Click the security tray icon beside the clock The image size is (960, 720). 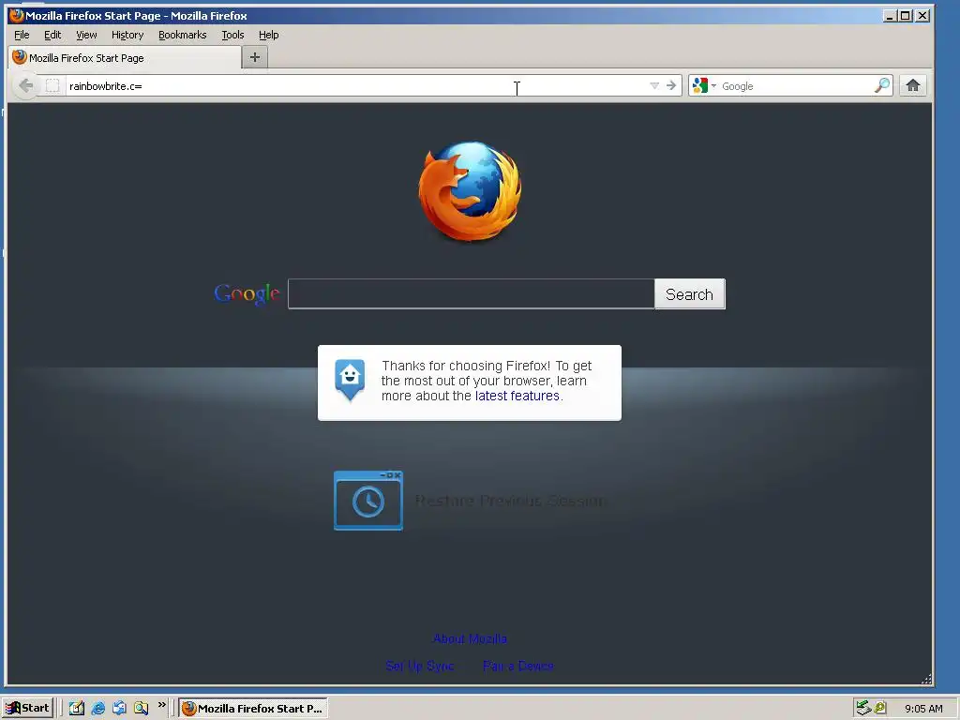pos(879,708)
